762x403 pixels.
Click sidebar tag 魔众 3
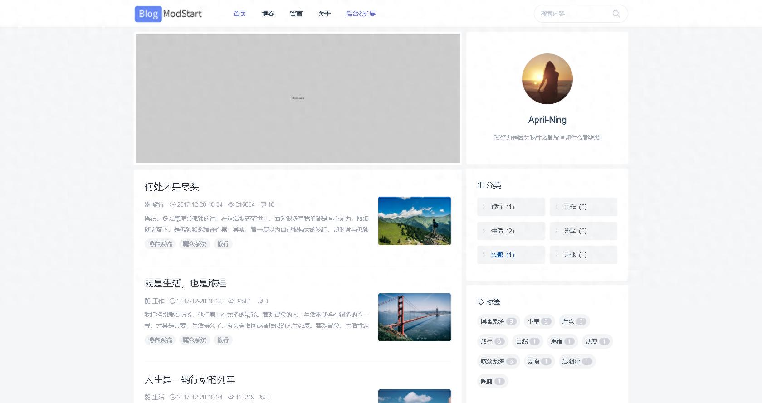click(574, 321)
